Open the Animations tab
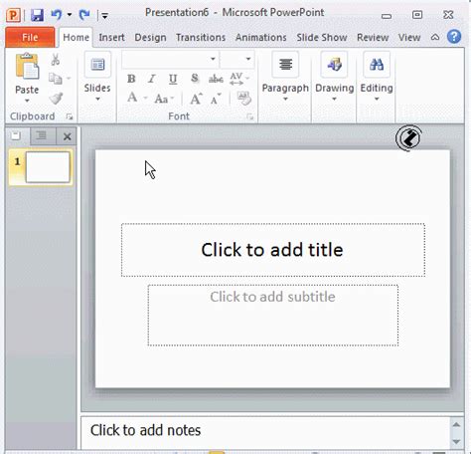Image resolution: width=471 pixels, height=454 pixels. 261,38
